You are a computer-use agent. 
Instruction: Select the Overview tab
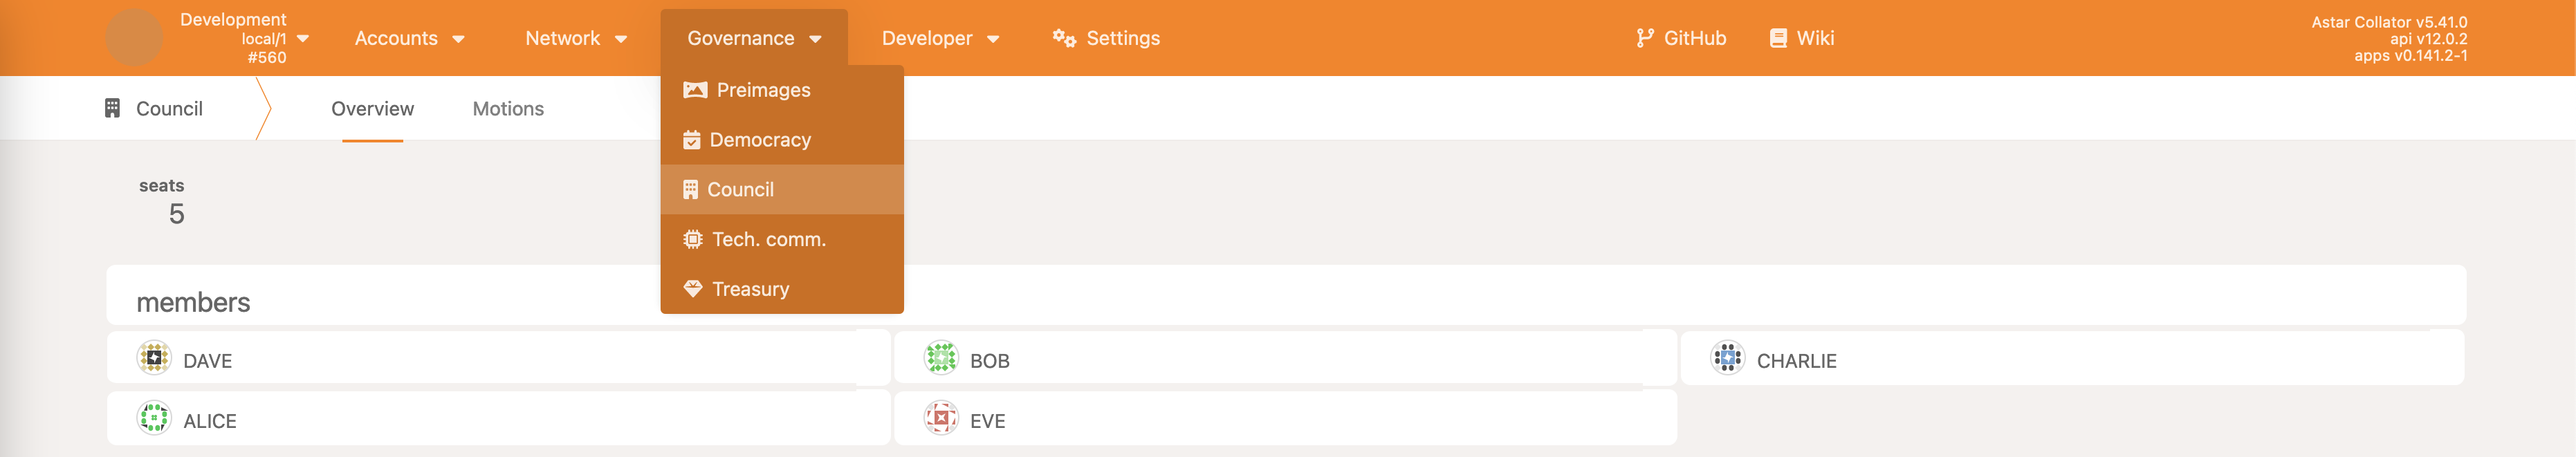point(372,109)
